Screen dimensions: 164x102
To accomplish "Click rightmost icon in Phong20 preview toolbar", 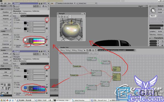I will point(70,16).
